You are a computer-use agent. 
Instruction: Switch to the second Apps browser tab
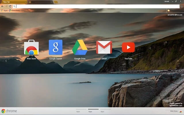click(41, 2)
